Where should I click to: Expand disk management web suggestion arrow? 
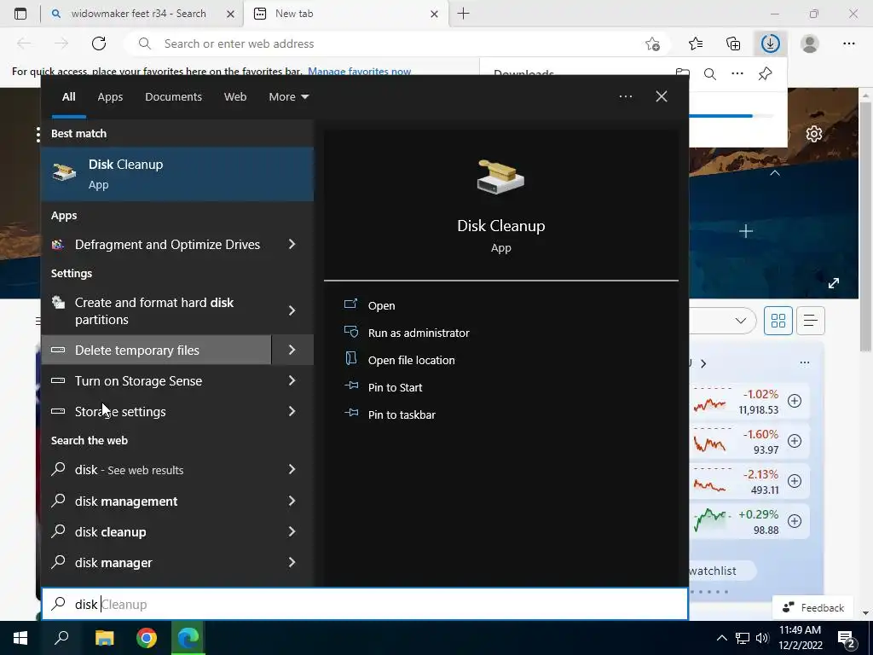(x=292, y=501)
